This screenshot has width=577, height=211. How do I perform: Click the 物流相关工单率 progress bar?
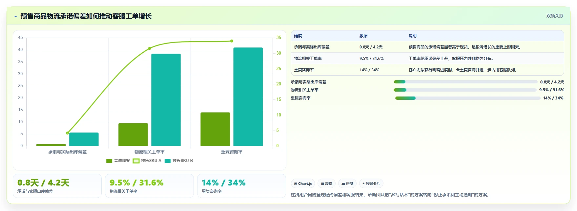click(465, 90)
